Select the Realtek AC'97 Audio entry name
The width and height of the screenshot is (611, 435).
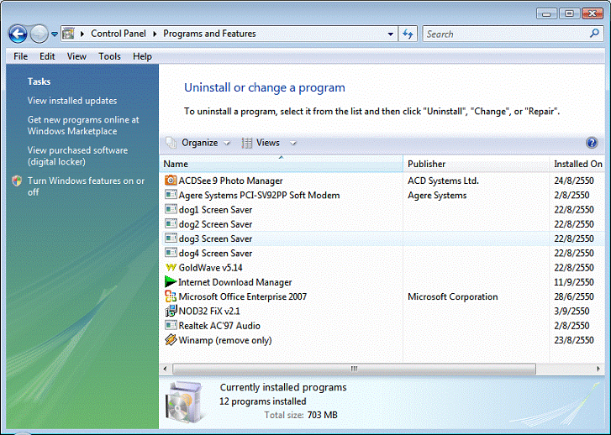pyautogui.click(x=219, y=325)
